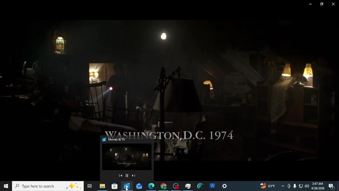Screen dimensions: 339x191
Task: Click the microphone tray icon
Action: 295,186
